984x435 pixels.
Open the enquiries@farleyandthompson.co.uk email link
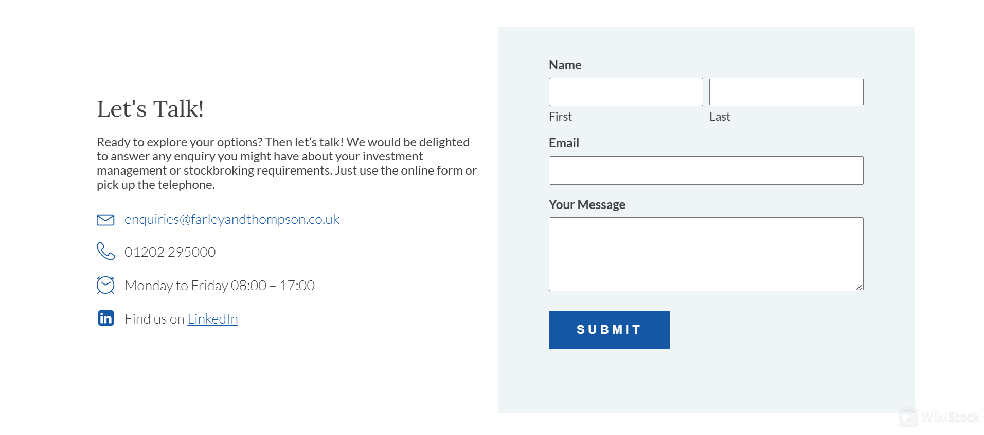[231, 219]
